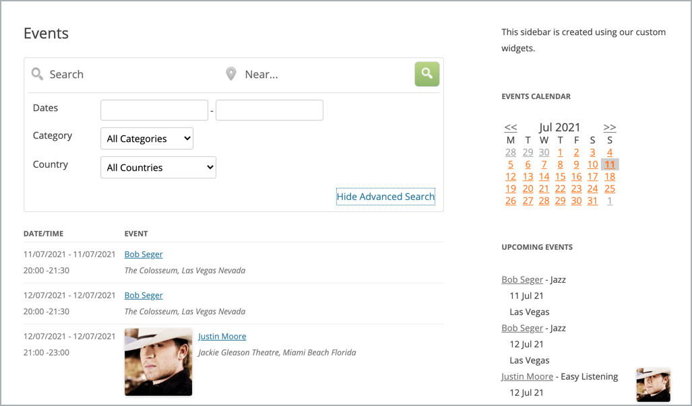The height and width of the screenshot is (406, 692).
Task: Expand the All Countries dropdown
Action: 158,168
